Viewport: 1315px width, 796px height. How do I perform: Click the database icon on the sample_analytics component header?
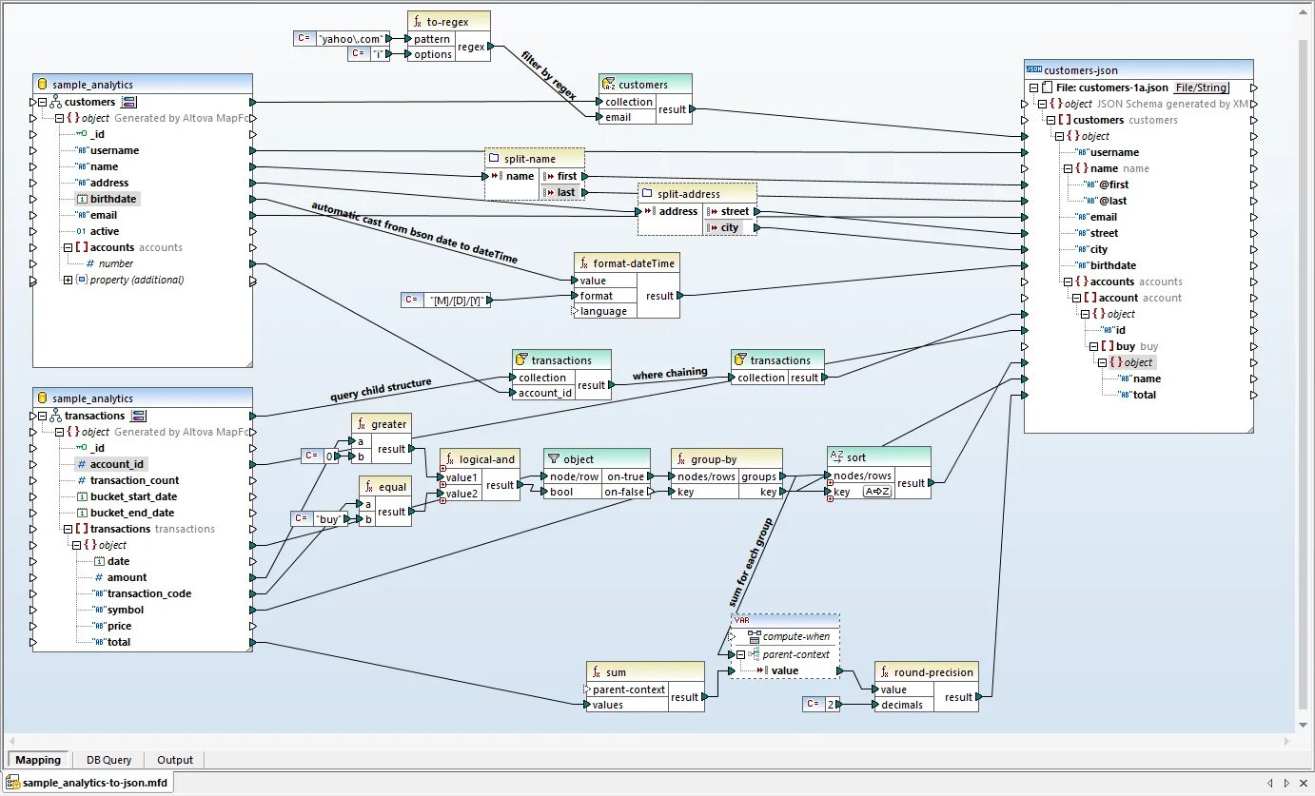pos(42,84)
